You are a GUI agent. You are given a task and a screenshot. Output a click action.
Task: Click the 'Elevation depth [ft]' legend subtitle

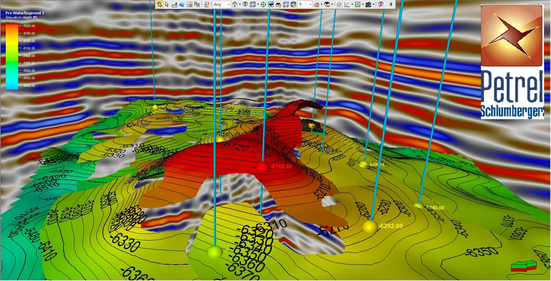(x=22, y=17)
